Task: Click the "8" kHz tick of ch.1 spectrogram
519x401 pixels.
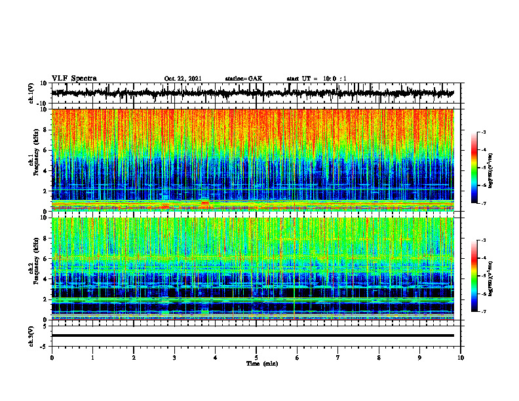Action: pyautogui.click(x=45, y=130)
